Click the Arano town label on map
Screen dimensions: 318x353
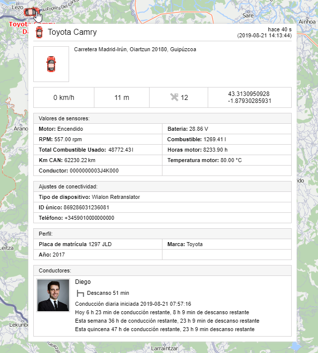[21, 129]
